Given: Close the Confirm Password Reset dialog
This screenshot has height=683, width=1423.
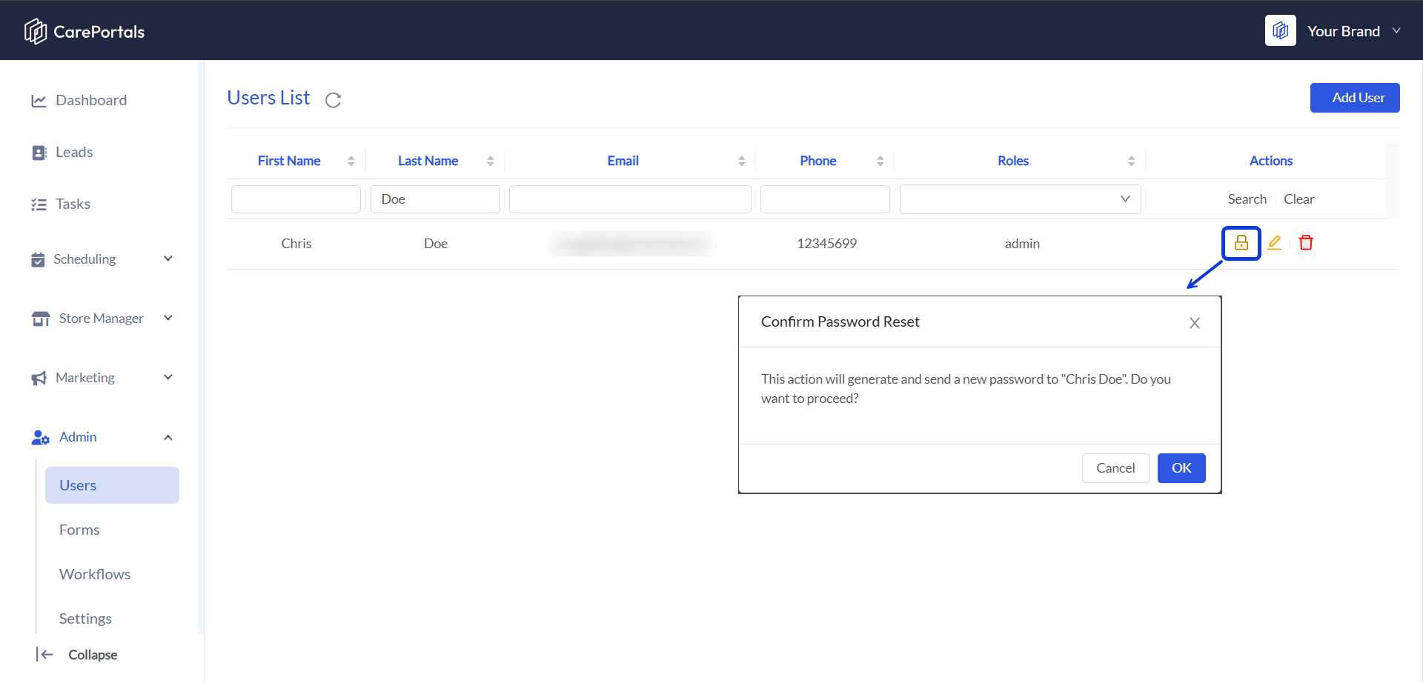Looking at the screenshot, I should click(1194, 323).
